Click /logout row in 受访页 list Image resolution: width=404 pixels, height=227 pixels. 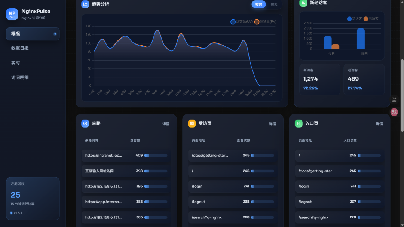[x=233, y=202]
